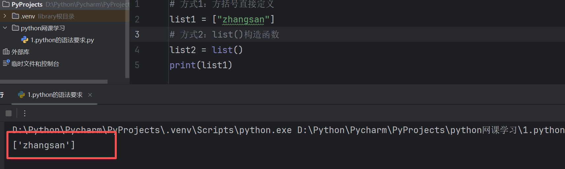
Task: Select the .venv folder icon
Action: click(16, 16)
